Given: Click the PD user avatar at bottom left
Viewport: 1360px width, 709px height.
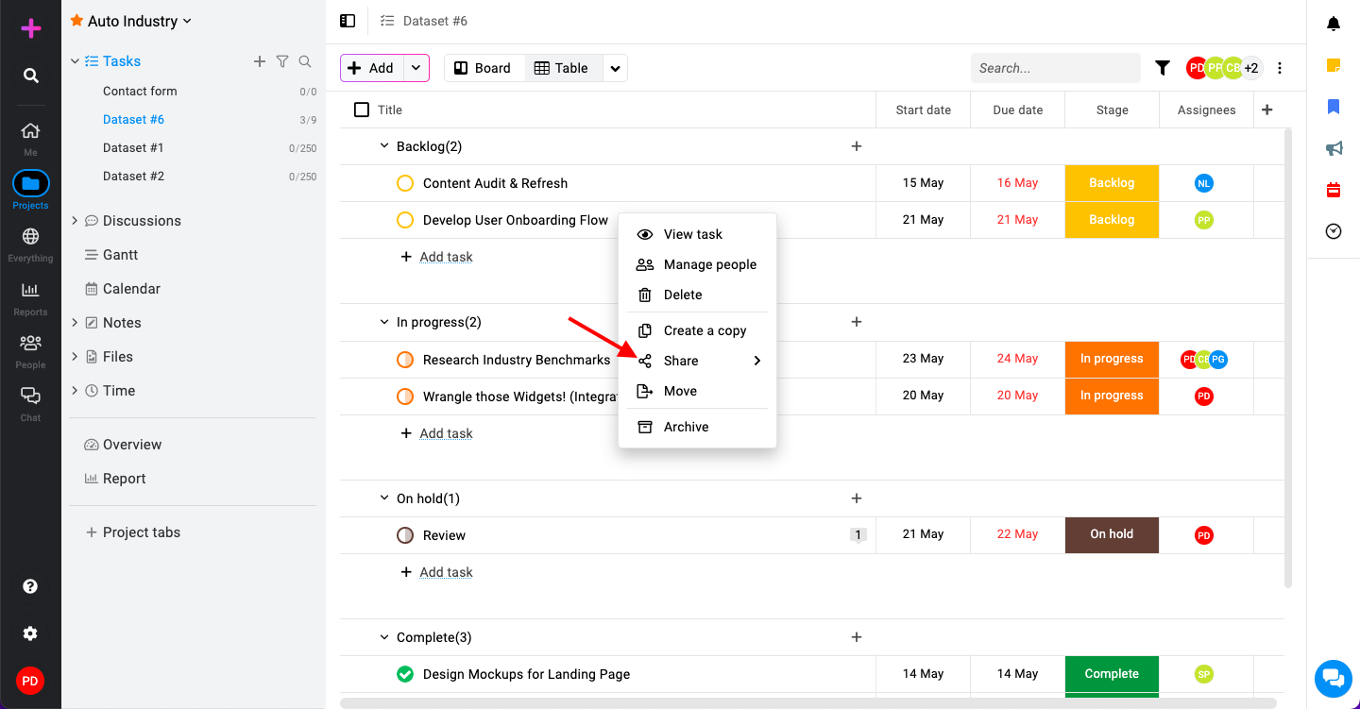Looking at the screenshot, I should (x=30, y=681).
